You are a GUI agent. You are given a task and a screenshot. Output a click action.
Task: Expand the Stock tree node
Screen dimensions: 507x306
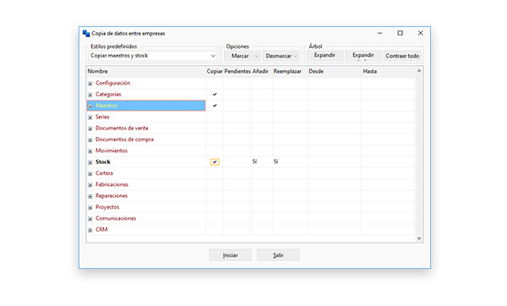pos(90,162)
